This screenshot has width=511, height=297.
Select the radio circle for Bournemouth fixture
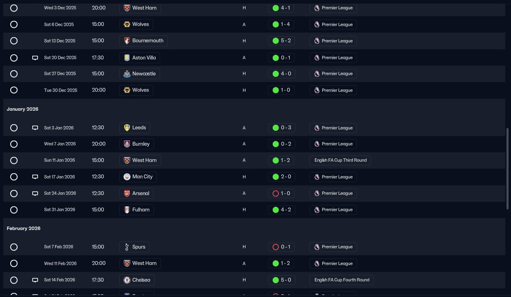pos(14,41)
